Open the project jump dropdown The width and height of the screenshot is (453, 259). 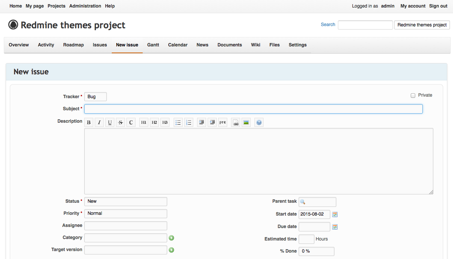pos(422,25)
